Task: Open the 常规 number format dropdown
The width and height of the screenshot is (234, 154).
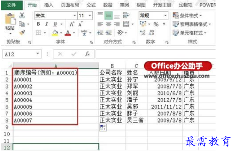Action: [x=165, y=15]
